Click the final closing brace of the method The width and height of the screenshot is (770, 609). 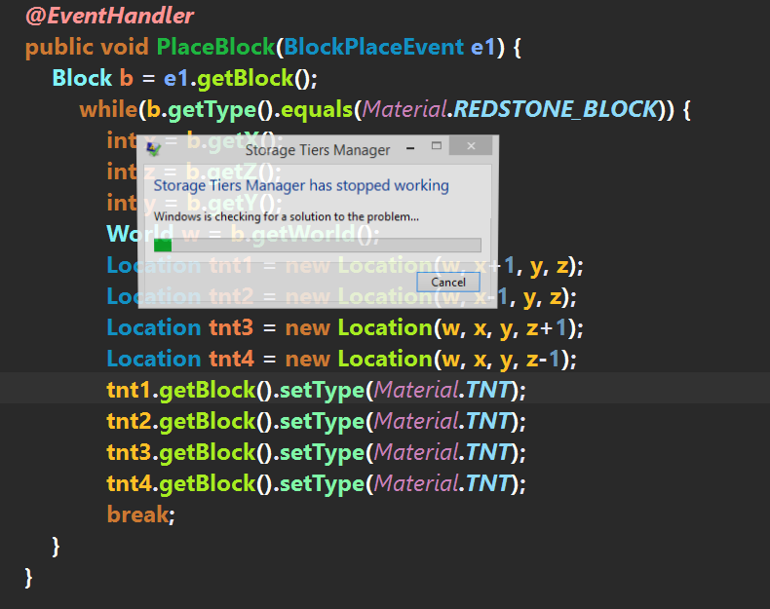pyautogui.click(x=29, y=577)
